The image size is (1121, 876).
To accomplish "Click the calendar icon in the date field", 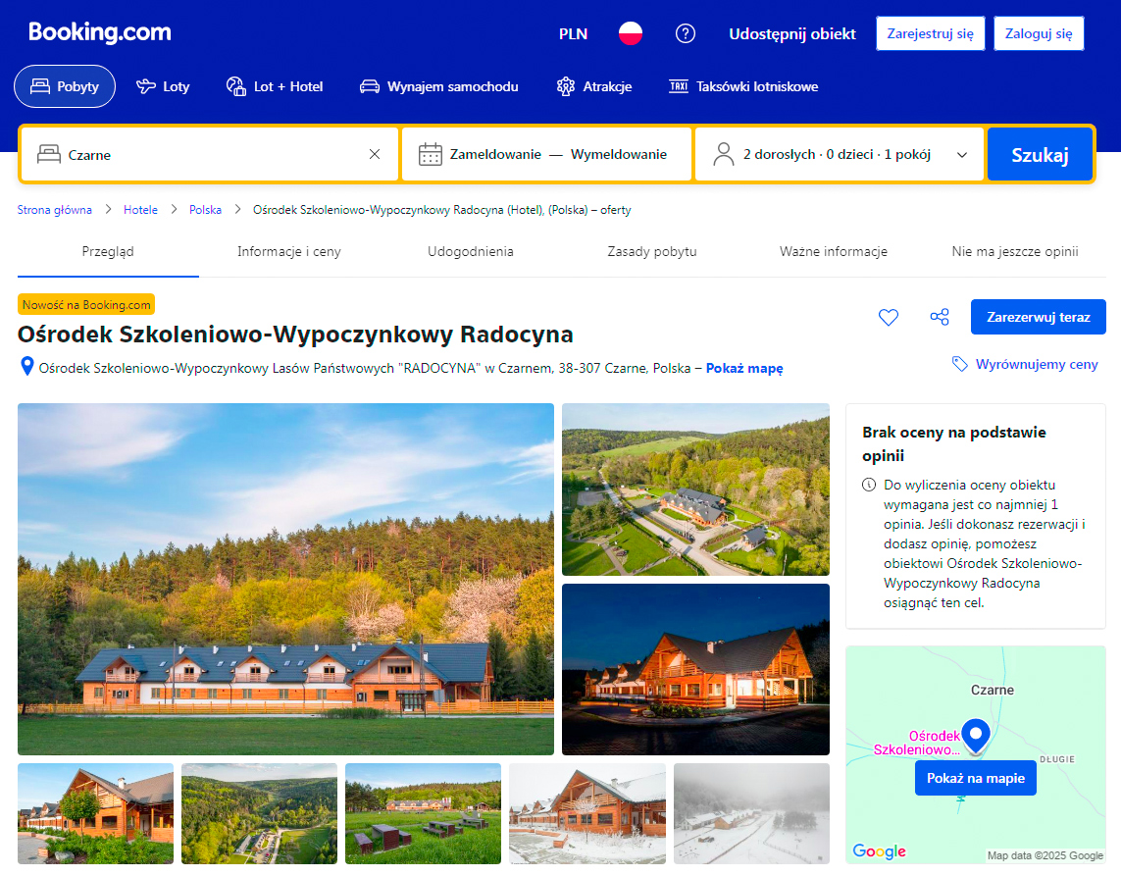I will [x=431, y=154].
